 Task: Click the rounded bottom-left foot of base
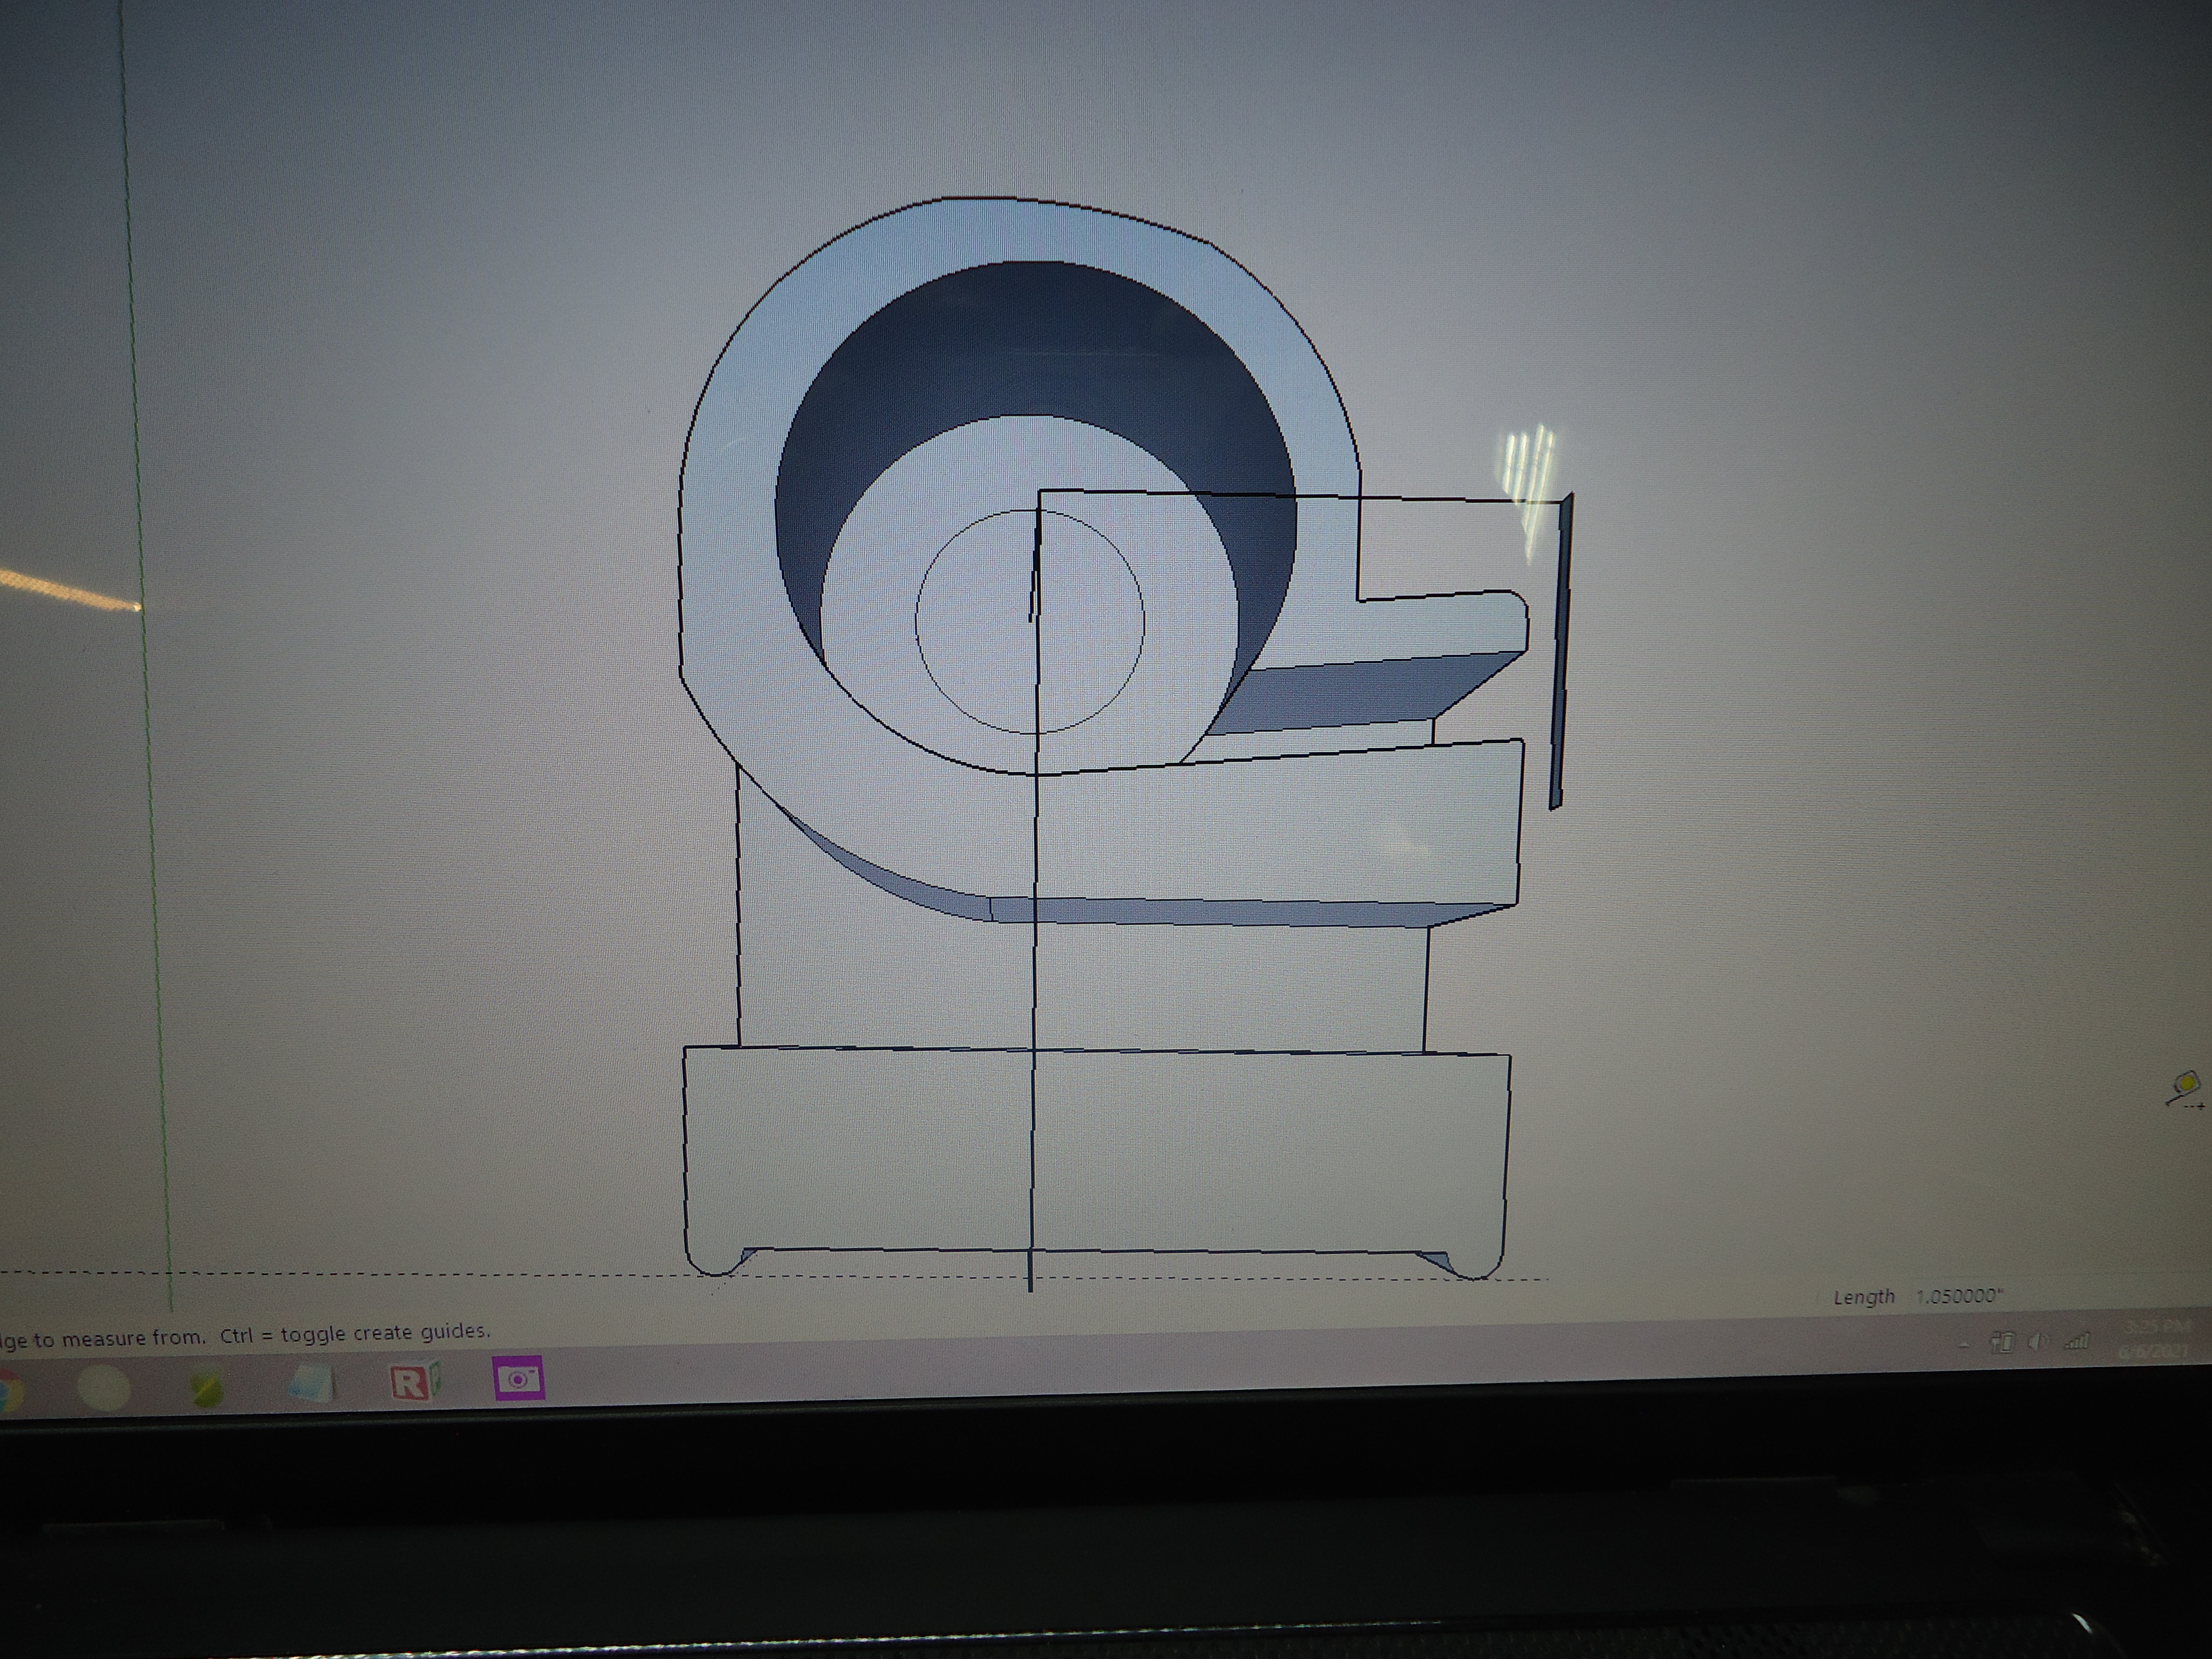(712, 1262)
